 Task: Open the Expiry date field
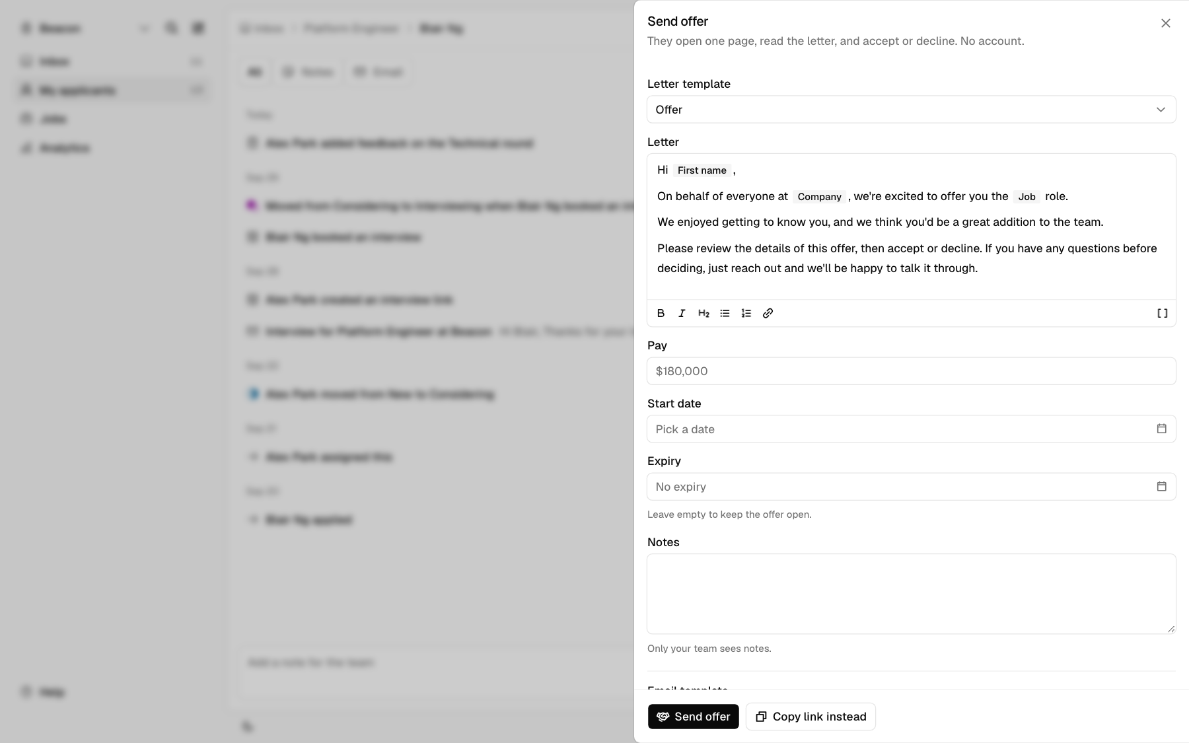click(x=912, y=487)
